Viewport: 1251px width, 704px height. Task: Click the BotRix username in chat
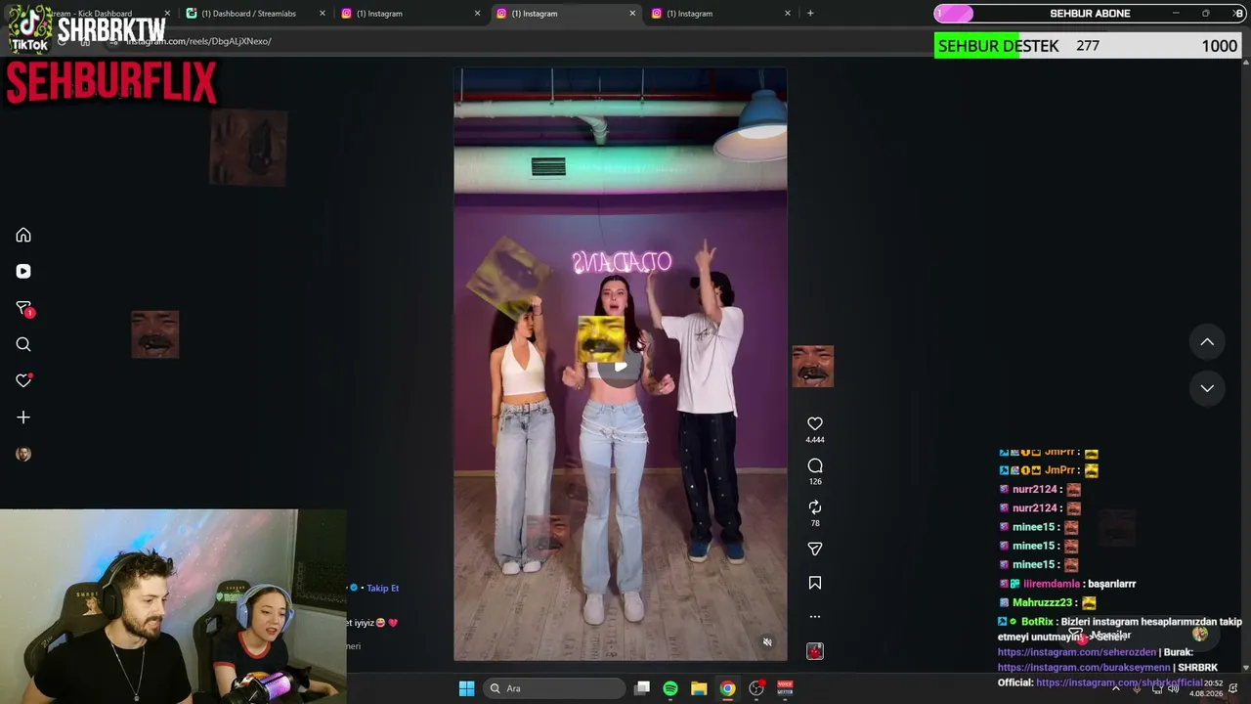pyautogui.click(x=1037, y=622)
